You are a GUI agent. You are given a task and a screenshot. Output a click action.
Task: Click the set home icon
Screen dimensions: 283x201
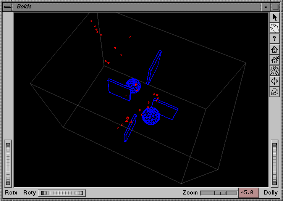click(275, 60)
